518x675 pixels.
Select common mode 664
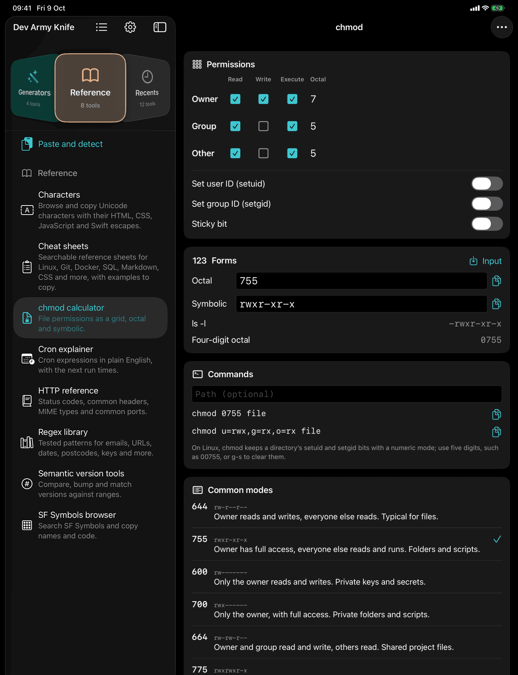coord(347,642)
